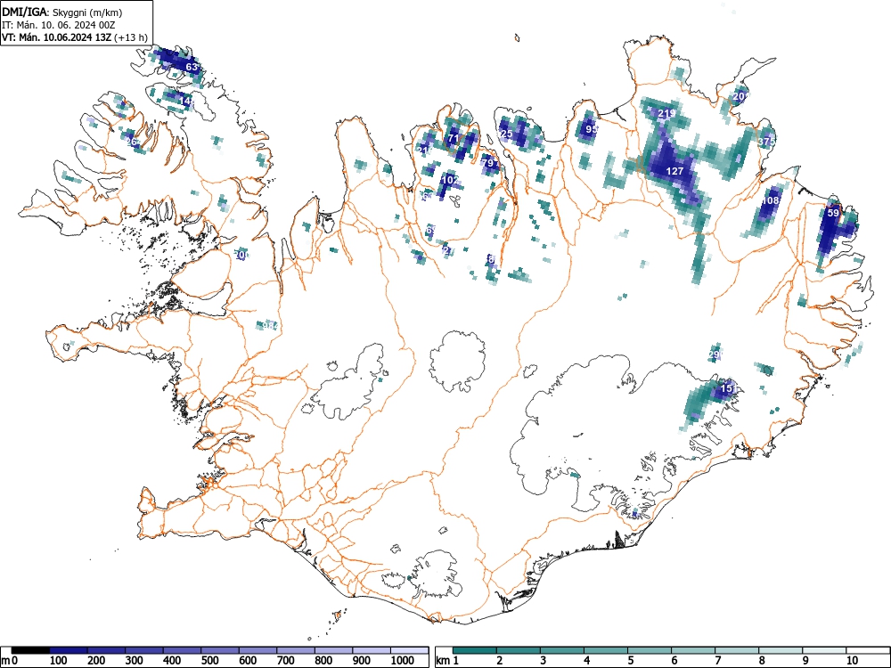The height and width of the screenshot is (668, 891).
Task: Click the 'VT: Mán. 10.06.2024 13Z (+13 h)' line
Action: click(75, 37)
